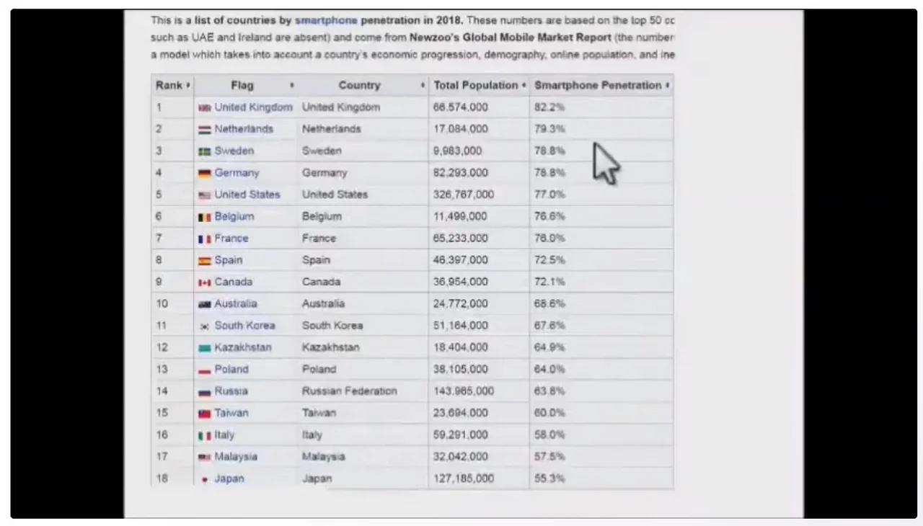Open the smartphone link in intro text
The height and width of the screenshot is (526, 923).
point(326,20)
